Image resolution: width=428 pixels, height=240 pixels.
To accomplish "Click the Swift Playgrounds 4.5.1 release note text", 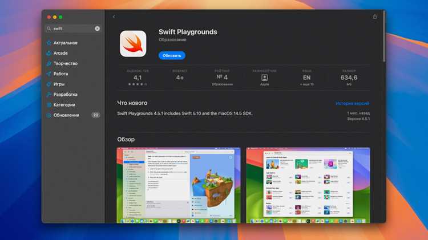I will [x=185, y=113].
